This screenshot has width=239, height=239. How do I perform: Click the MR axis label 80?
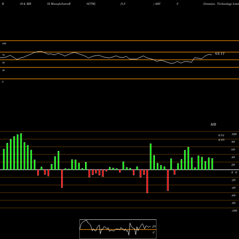pos(233,142)
